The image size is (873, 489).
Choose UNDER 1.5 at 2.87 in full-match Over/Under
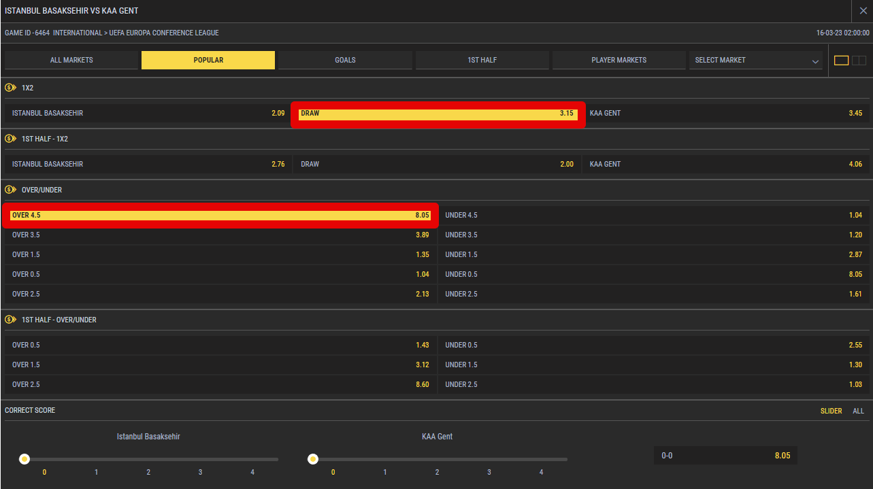coord(653,254)
